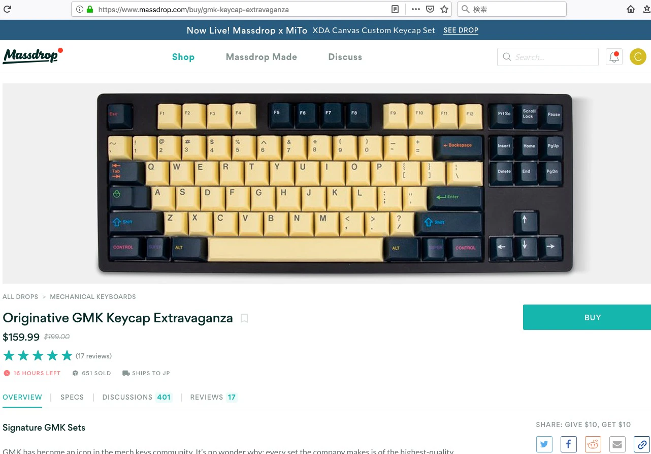Open reader view icon in address bar
Image resolution: width=651 pixels, height=454 pixels.
pyautogui.click(x=395, y=9)
